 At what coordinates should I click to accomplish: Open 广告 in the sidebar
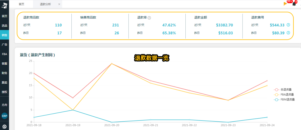click(x=4, y=45)
